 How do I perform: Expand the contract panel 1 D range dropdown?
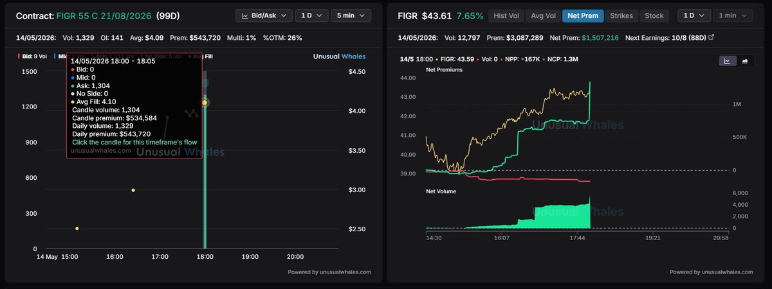pos(312,15)
